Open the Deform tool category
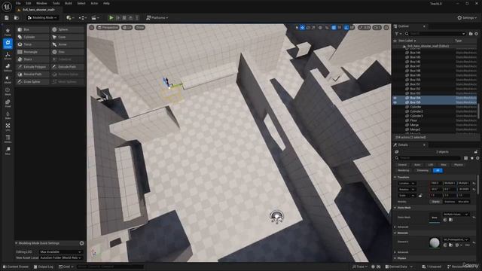The width and height of the screenshot is (482, 271). click(x=8, y=68)
